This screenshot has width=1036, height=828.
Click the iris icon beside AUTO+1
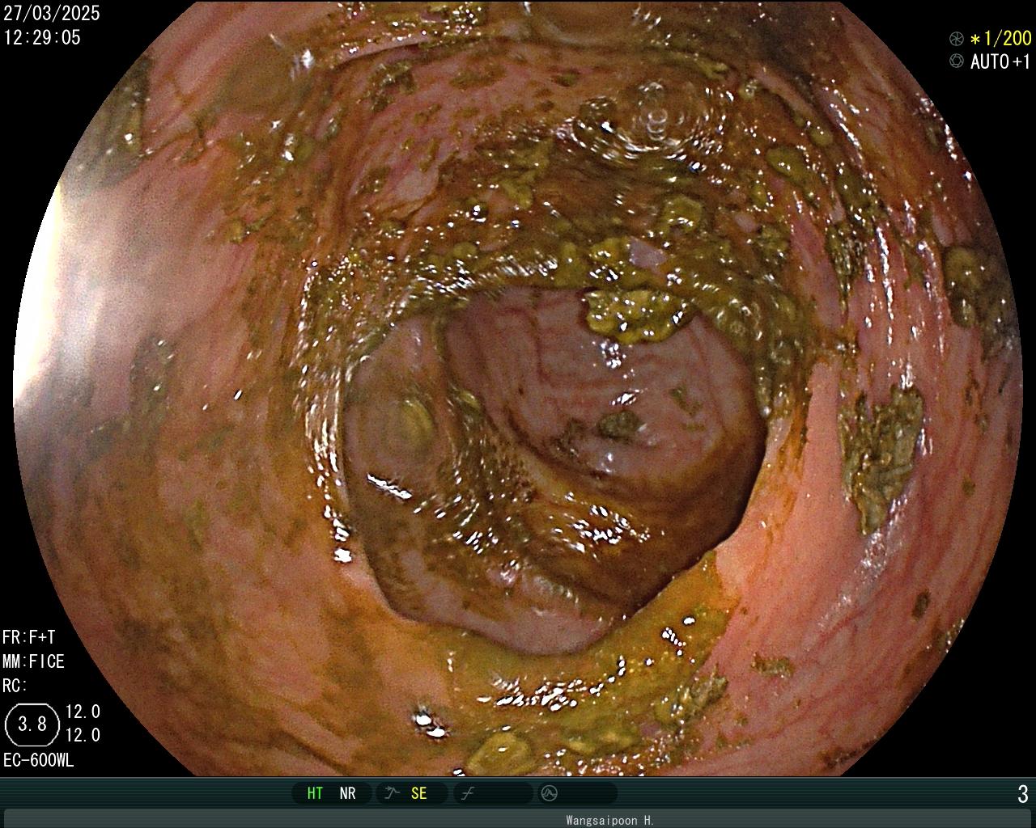pos(957,61)
